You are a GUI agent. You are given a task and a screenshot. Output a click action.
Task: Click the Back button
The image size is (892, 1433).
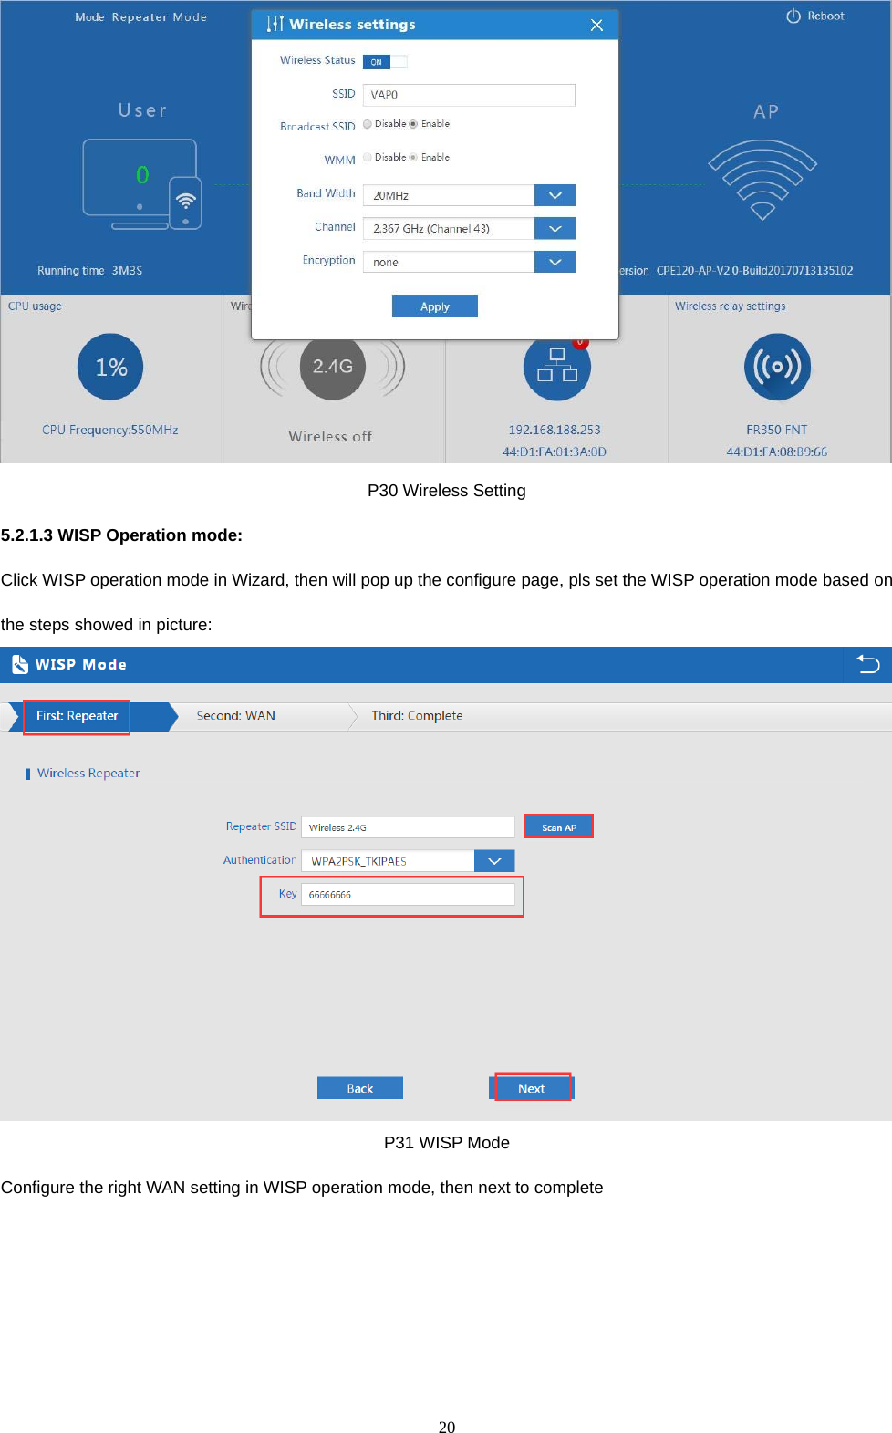coord(359,1088)
